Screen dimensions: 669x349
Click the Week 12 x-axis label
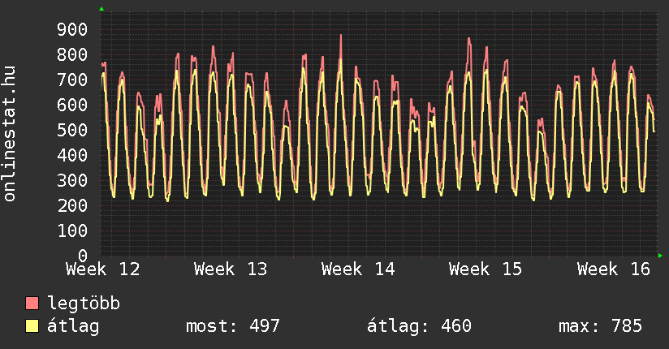coord(103,269)
